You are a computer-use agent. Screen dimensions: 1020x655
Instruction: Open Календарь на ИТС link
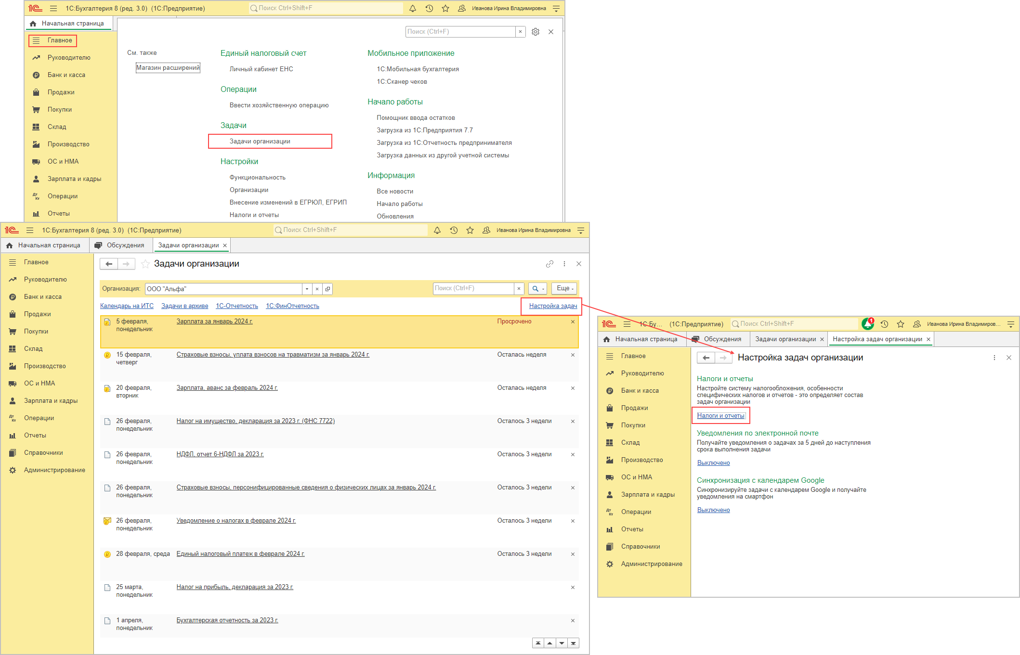pyautogui.click(x=127, y=306)
